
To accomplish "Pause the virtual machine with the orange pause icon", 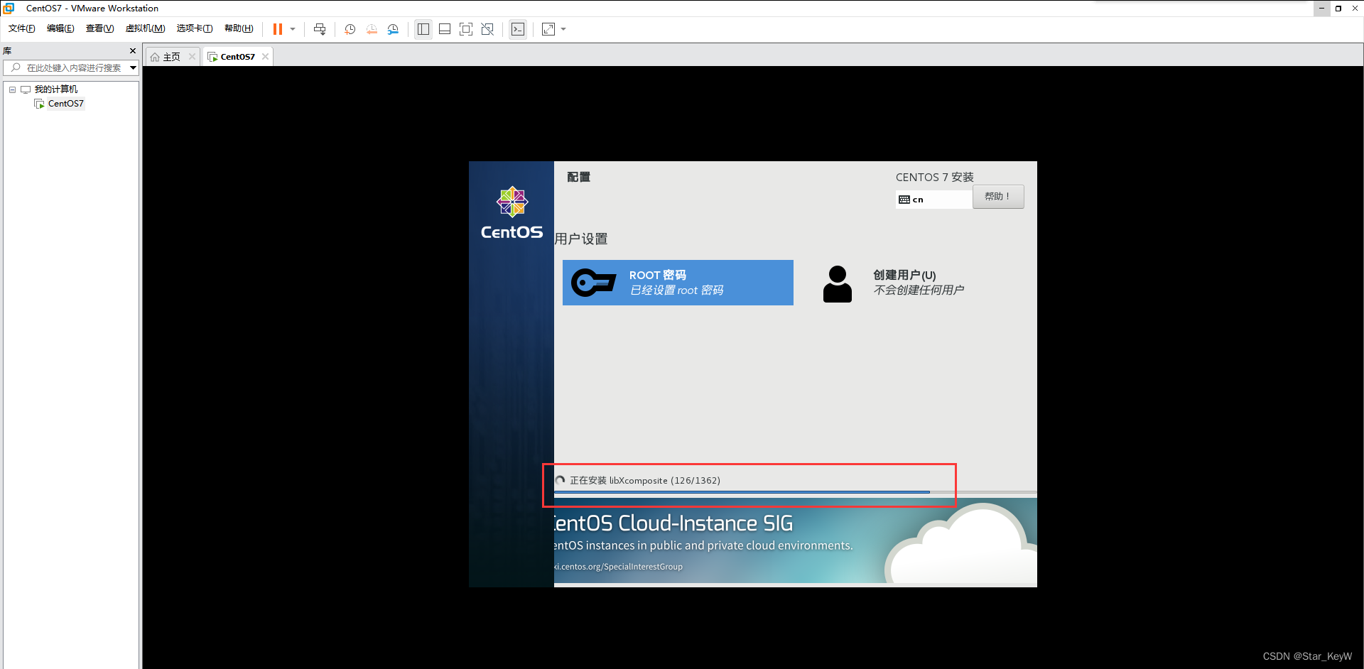I will click(278, 29).
